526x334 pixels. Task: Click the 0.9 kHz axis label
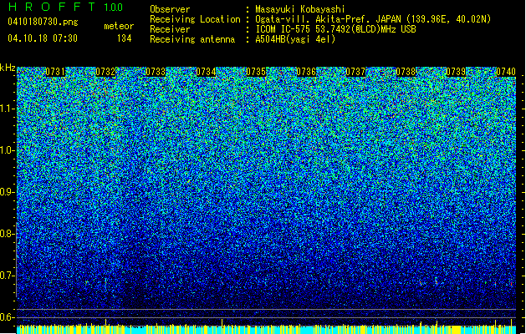pyautogui.click(x=7, y=192)
